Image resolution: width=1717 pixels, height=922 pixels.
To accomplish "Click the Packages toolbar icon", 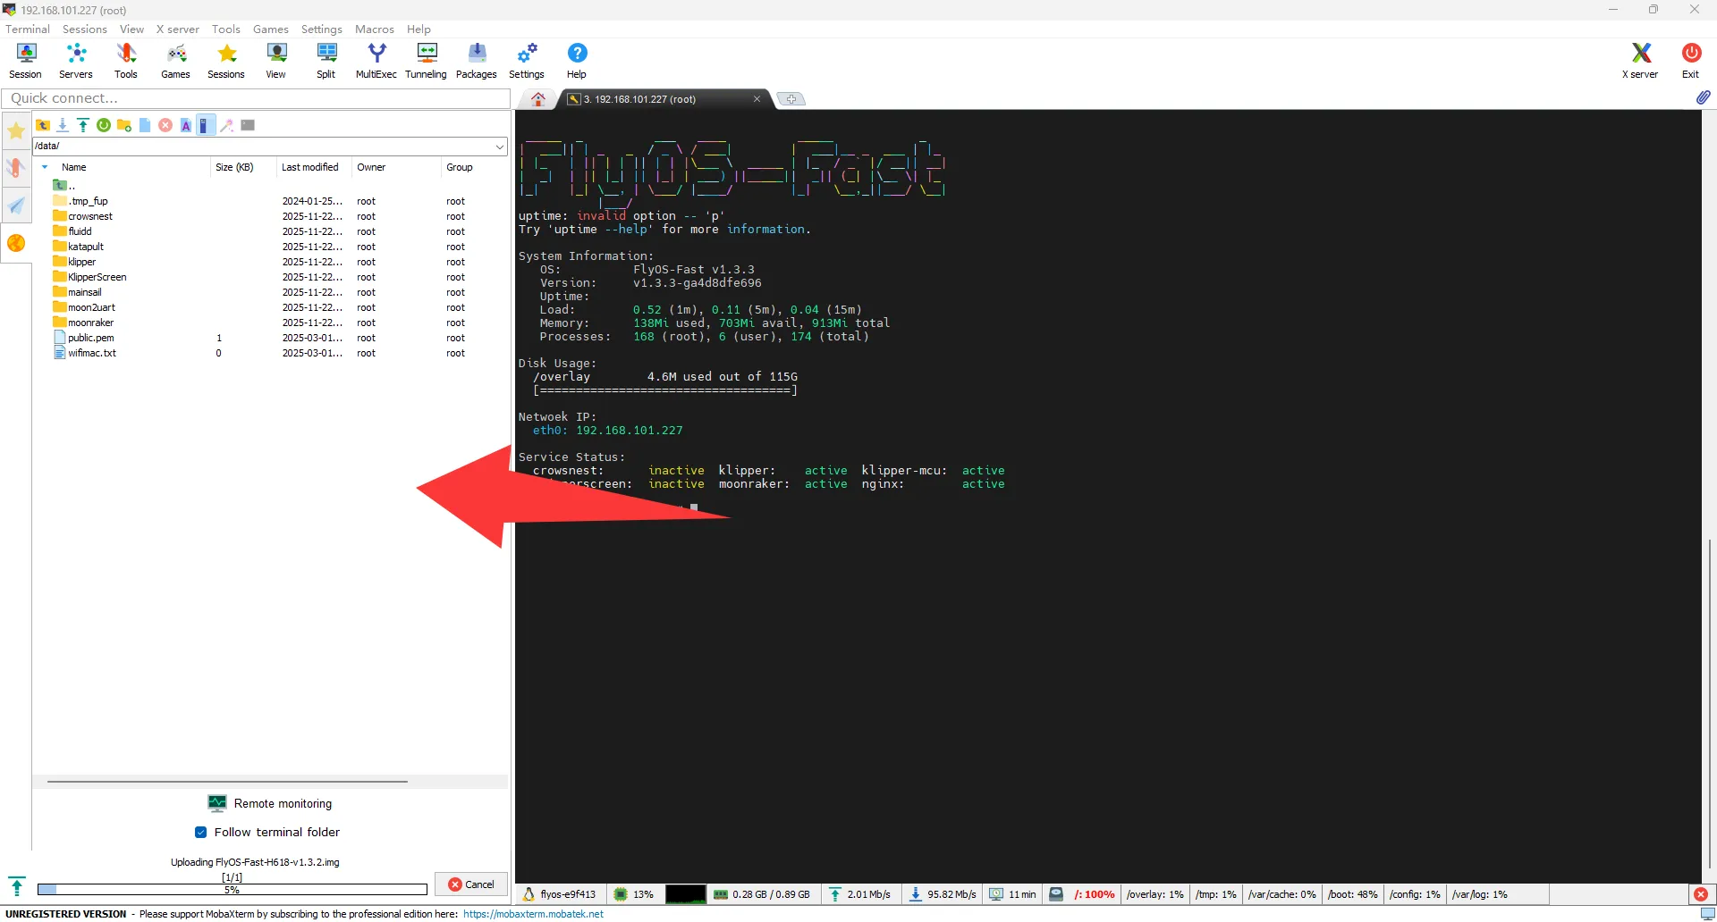I will click(476, 61).
